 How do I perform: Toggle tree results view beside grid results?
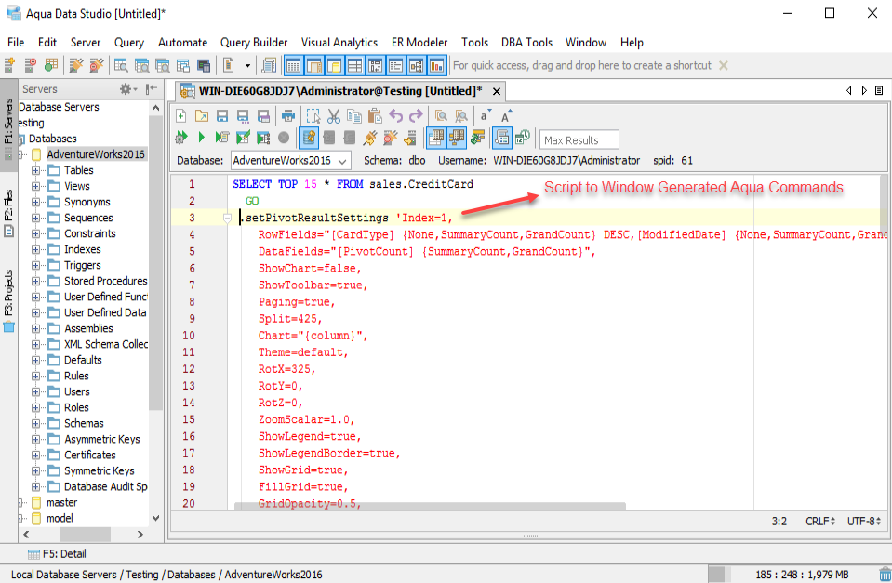pyautogui.click(x=457, y=137)
